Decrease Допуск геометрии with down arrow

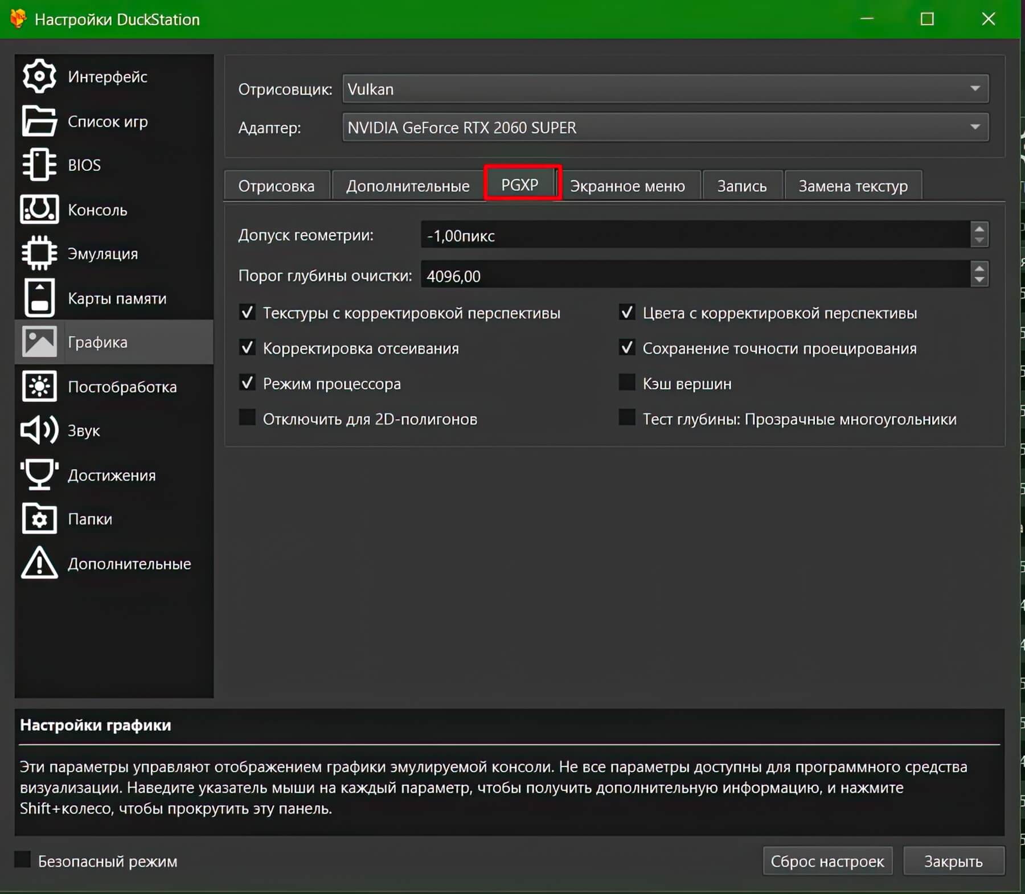[979, 240]
